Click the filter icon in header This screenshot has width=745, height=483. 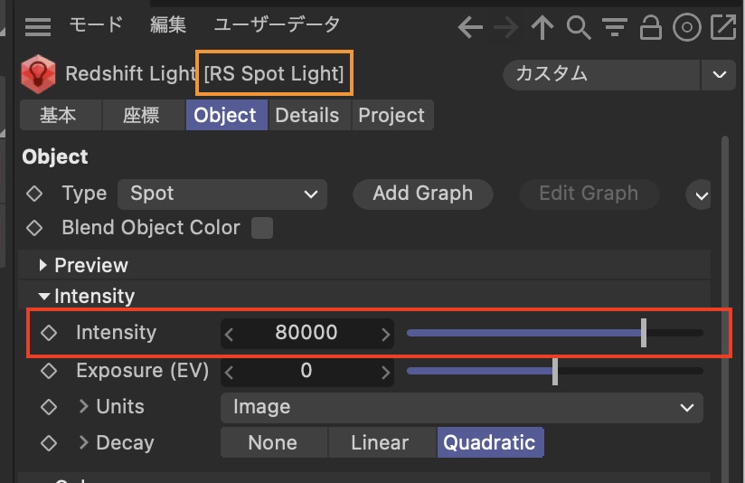(615, 28)
